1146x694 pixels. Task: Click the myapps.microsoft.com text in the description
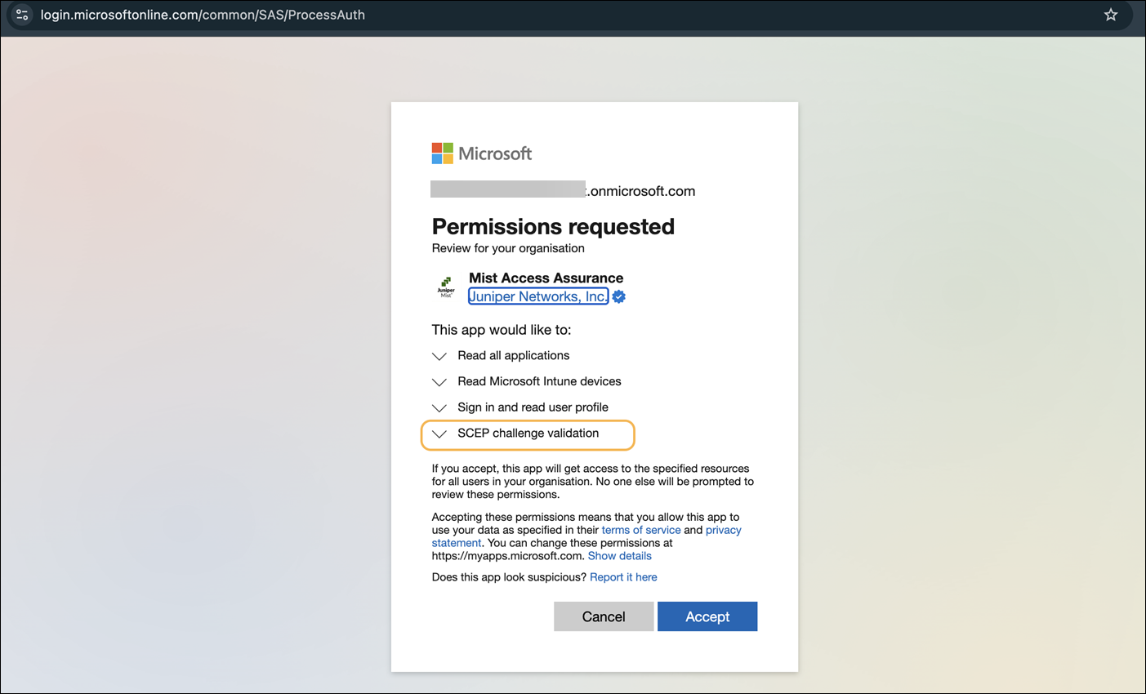pos(506,555)
